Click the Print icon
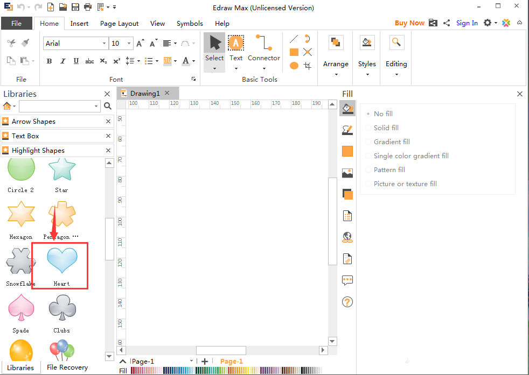The image size is (529, 375). pos(88,7)
